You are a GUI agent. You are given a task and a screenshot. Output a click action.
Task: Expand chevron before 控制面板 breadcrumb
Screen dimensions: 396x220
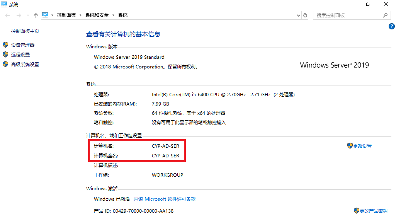point(52,15)
